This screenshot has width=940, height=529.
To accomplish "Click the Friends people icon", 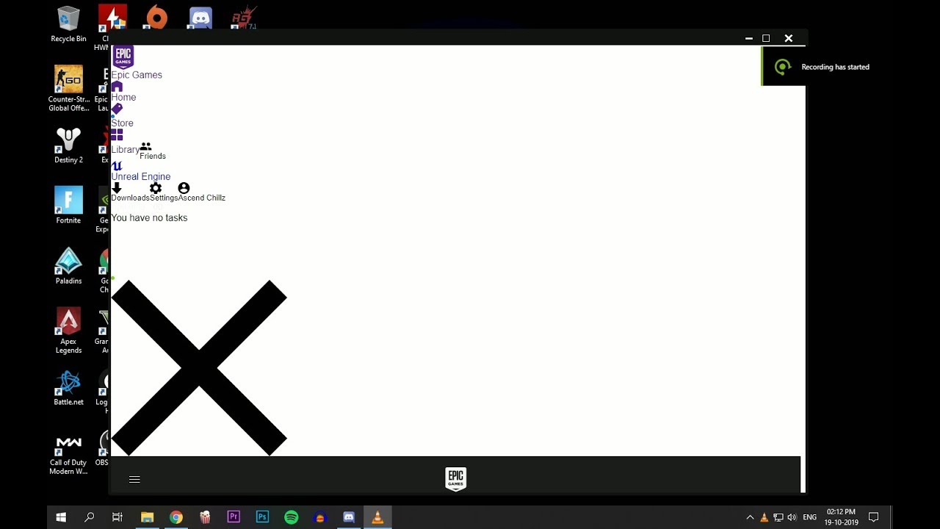I will 145,147.
